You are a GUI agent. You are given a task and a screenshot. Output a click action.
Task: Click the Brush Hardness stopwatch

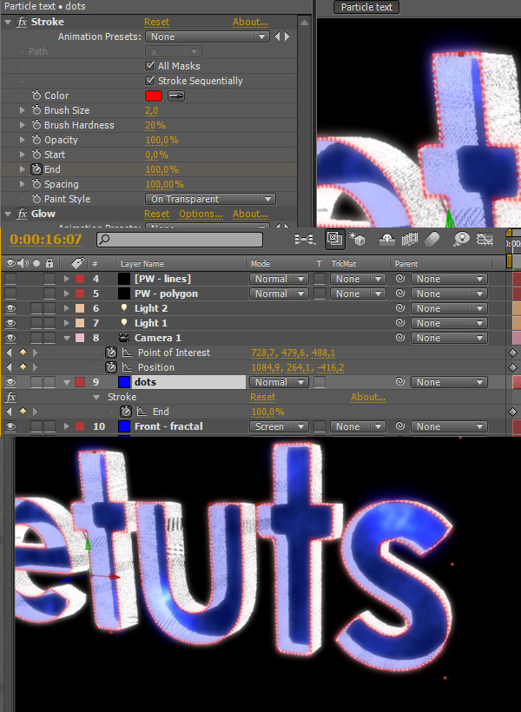(x=36, y=125)
